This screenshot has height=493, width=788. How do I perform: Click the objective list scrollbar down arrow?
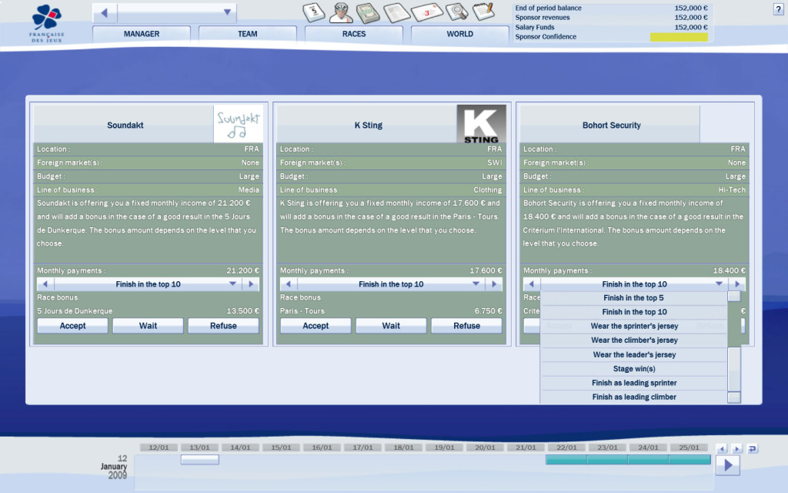(x=734, y=397)
